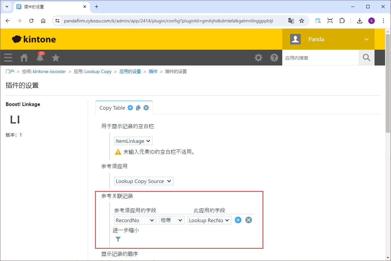Click the search magnifier button
The height and width of the screenshot is (261, 391).
pos(366,58)
